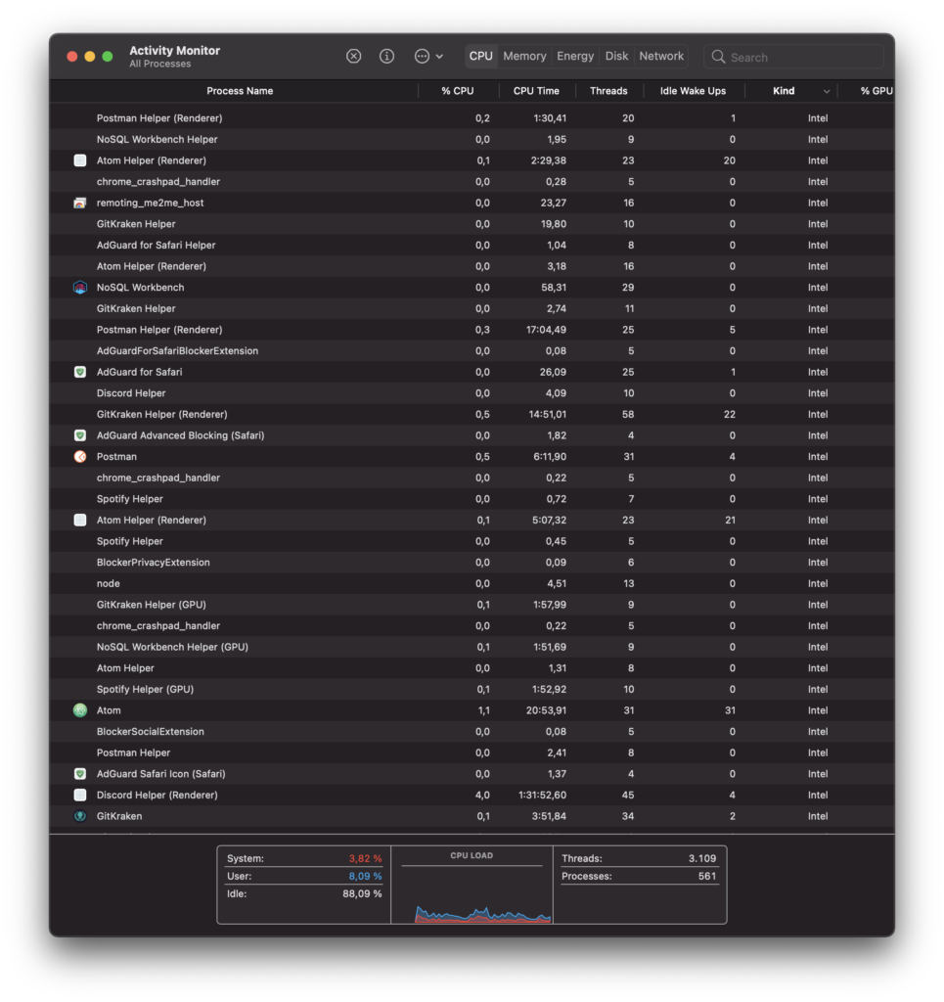Toggle sort order using the Kind column chevron

(827, 91)
